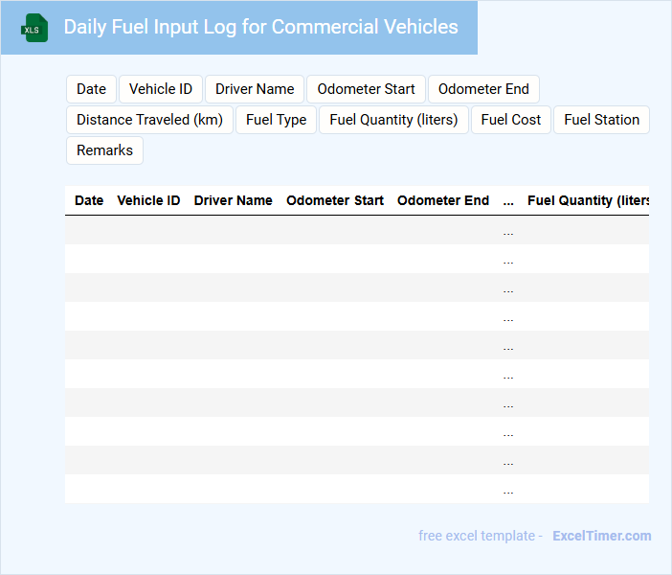The width and height of the screenshot is (672, 575).
Task: Click the Odometer Start table column header
Action: 335,201
